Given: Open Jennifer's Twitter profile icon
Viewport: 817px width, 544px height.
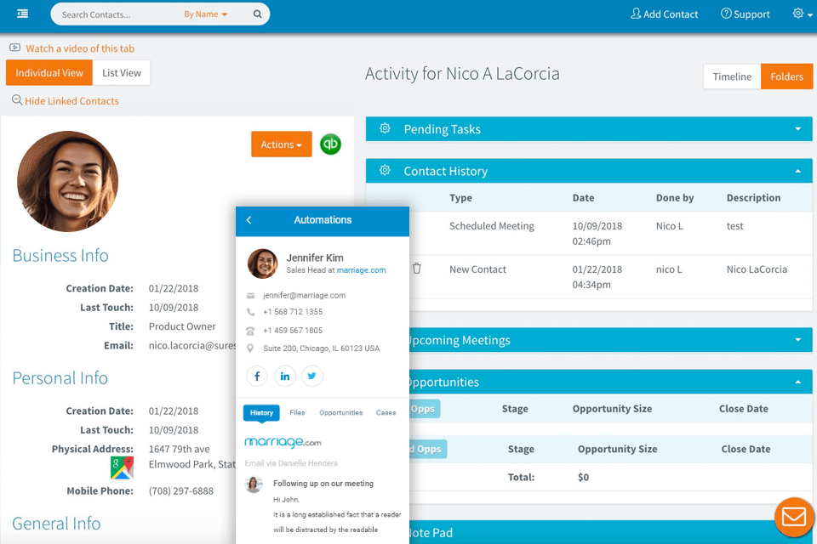Looking at the screenshot, I should (312, 376).
